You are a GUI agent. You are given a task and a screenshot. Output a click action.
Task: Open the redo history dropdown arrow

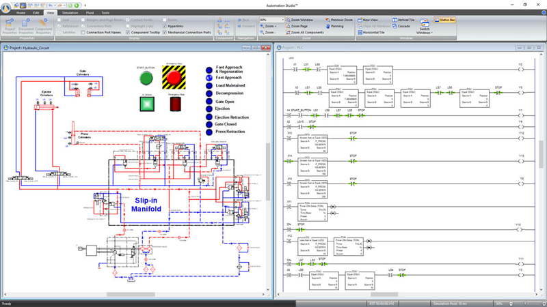click(64, 5)
